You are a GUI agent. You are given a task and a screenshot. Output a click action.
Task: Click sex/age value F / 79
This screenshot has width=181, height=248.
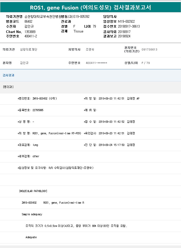click(146, 63)
